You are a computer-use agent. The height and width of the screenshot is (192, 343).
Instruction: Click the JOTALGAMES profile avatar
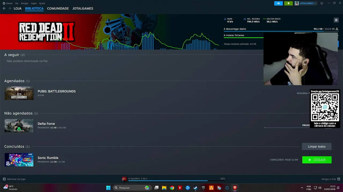click(x=297, y=3)
